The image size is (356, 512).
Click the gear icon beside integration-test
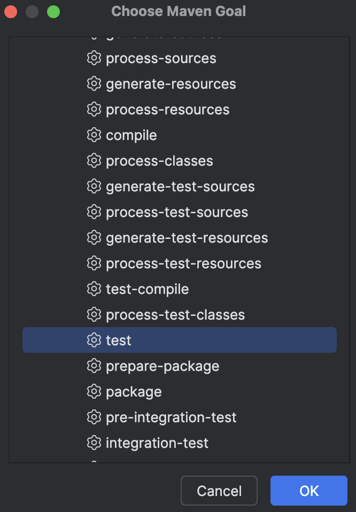[x=94, y=443]
